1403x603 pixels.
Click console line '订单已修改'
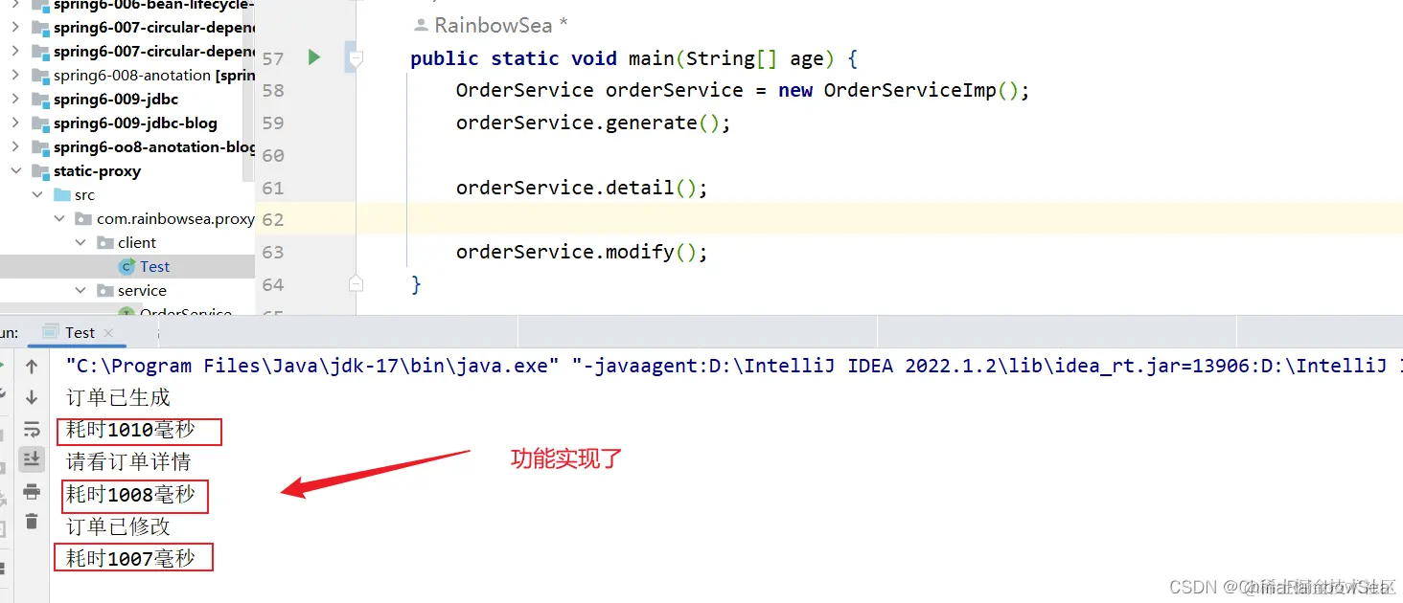[x=118, y=526]
